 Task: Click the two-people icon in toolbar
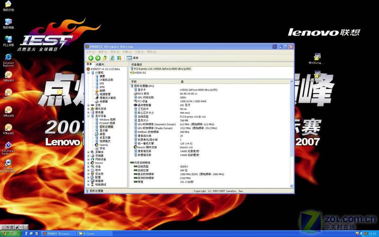[119, 58]
